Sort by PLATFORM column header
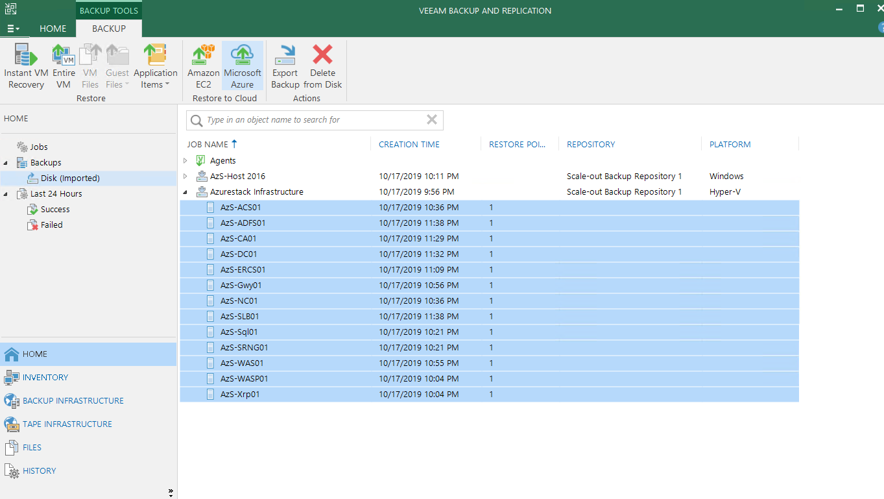This screenshot has width=884, height=499. (x=730, y=145)
